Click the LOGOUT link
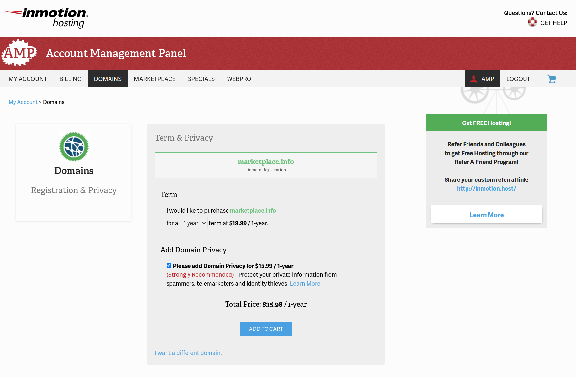This screenshot has width=576, height=377. tap(518, 79)
